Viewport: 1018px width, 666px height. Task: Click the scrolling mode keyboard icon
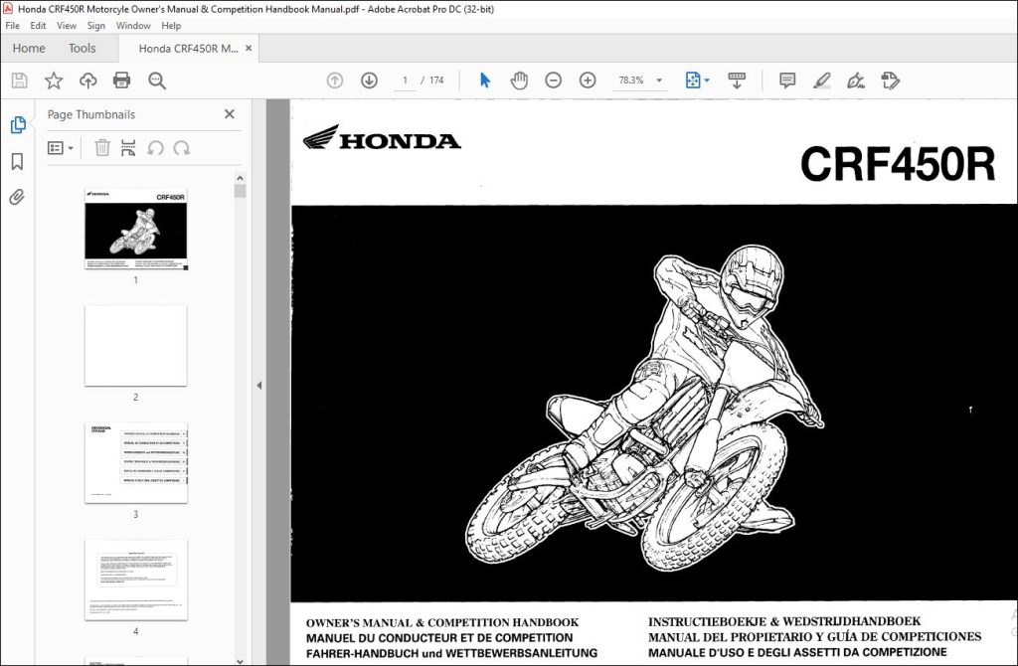(737, 81)
